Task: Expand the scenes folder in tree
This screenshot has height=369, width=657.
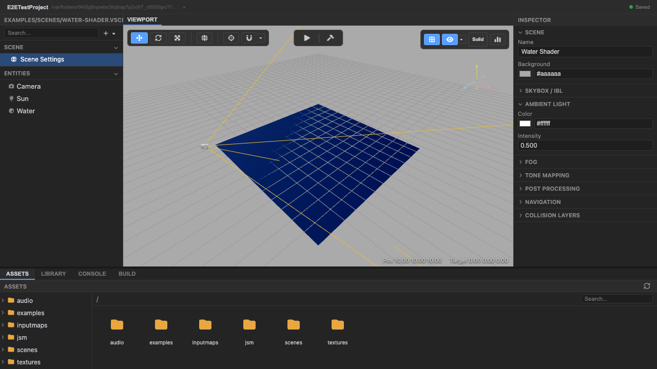Action: click(x=3, y=350)
